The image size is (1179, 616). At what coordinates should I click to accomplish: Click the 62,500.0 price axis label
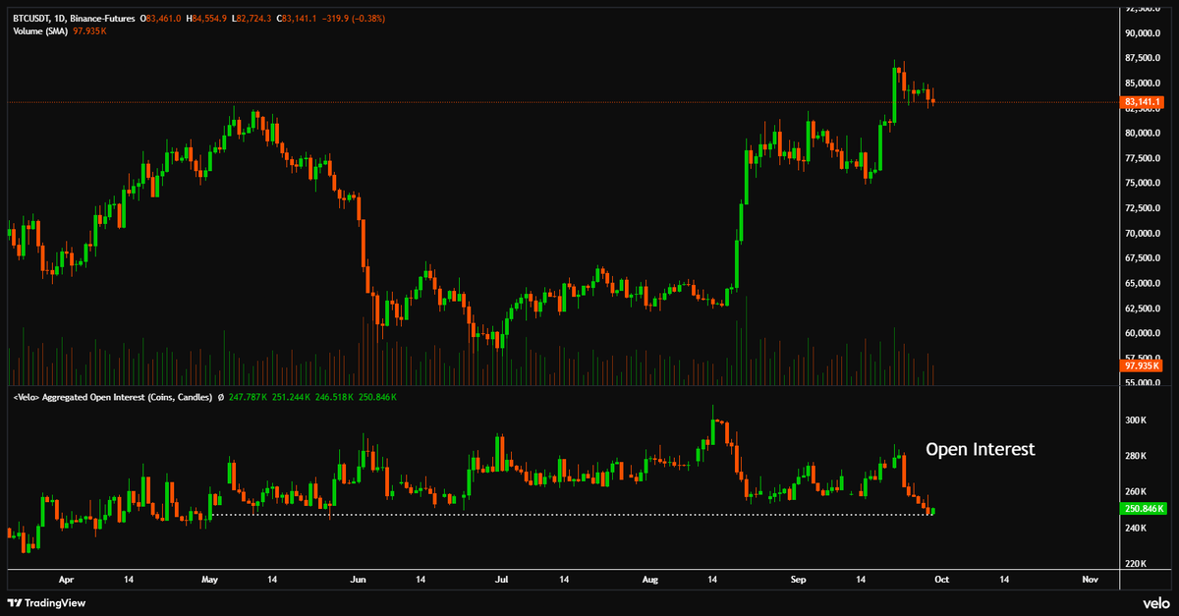1144,309
